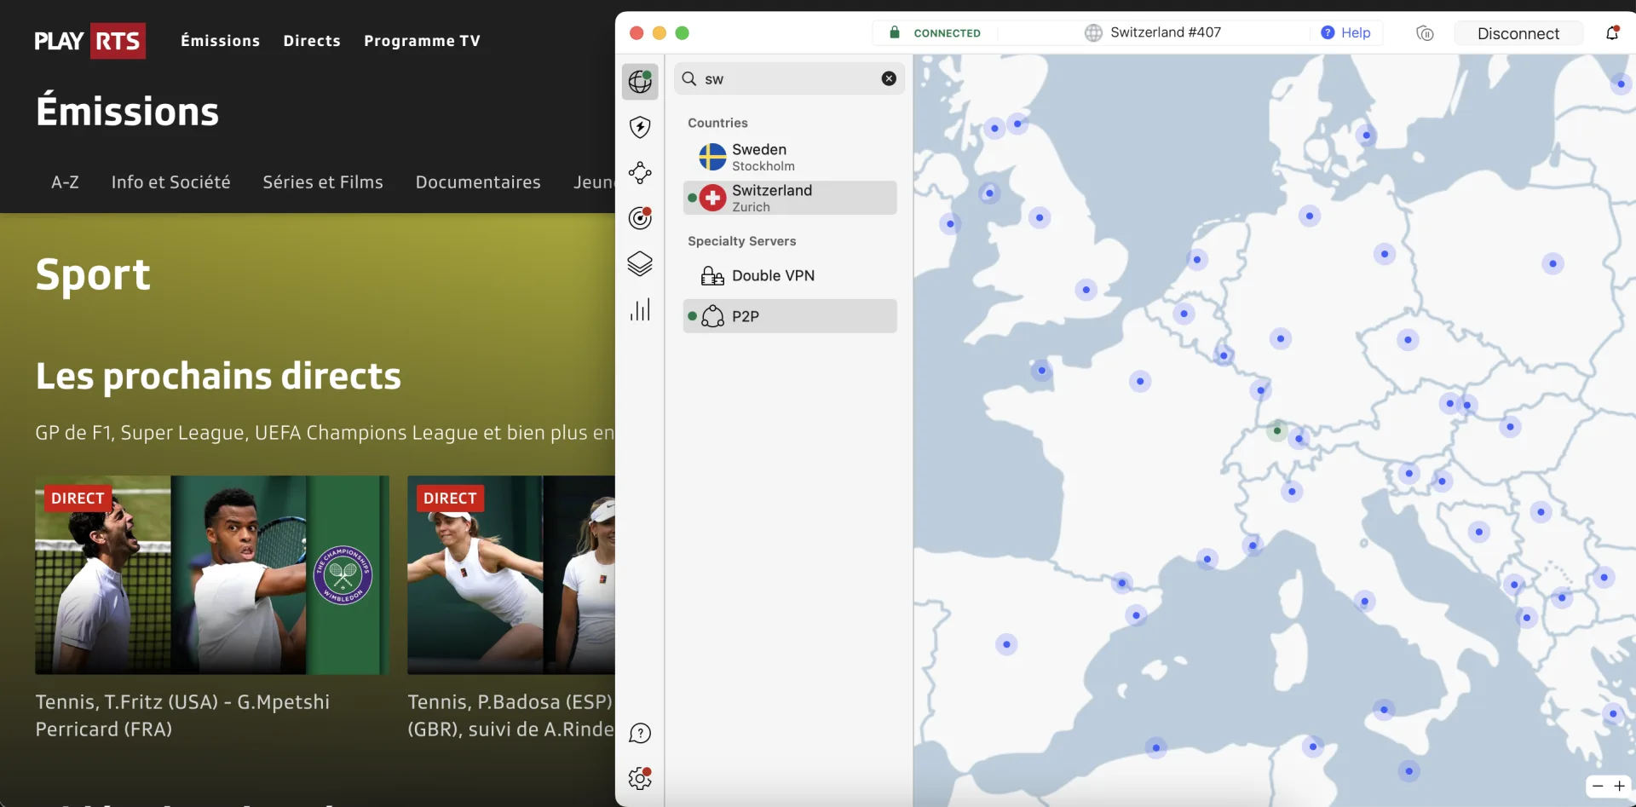Open Programme TV on Play RTS

click(x=422, y=40)
